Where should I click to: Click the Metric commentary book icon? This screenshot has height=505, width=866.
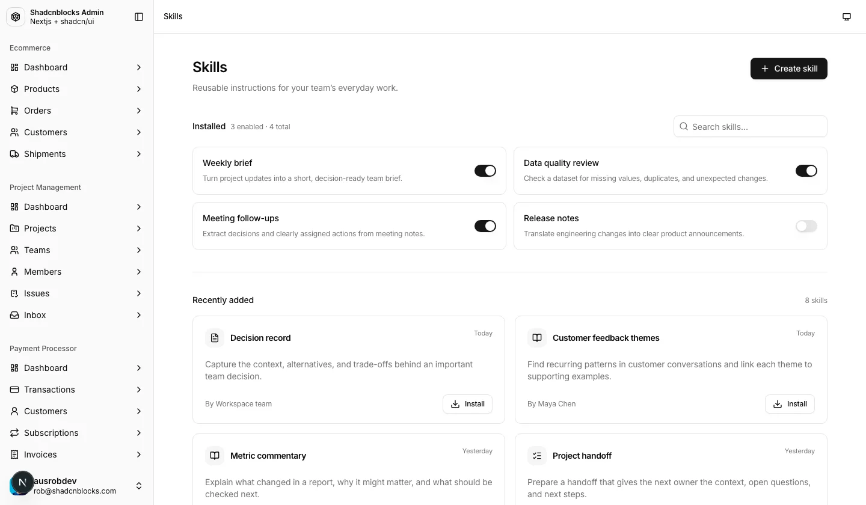point(215,456)
